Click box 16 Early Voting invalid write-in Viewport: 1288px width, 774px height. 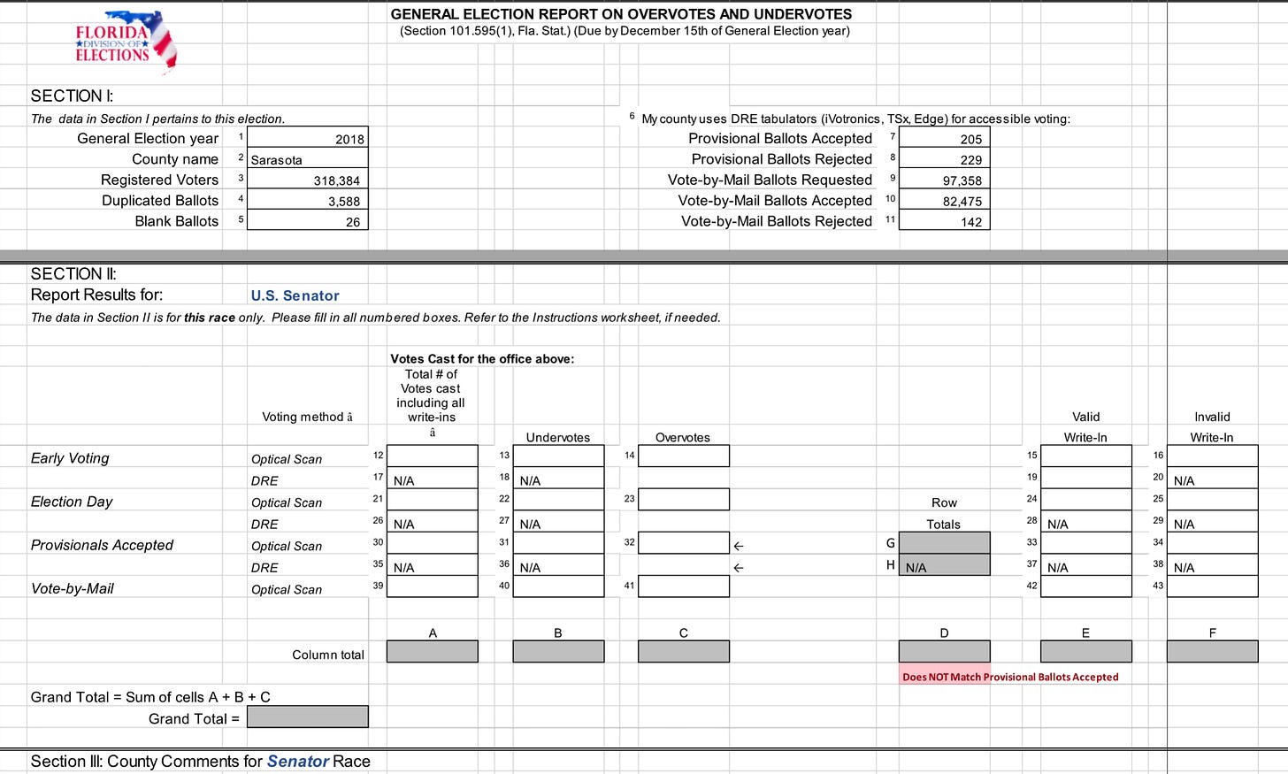1212,456
